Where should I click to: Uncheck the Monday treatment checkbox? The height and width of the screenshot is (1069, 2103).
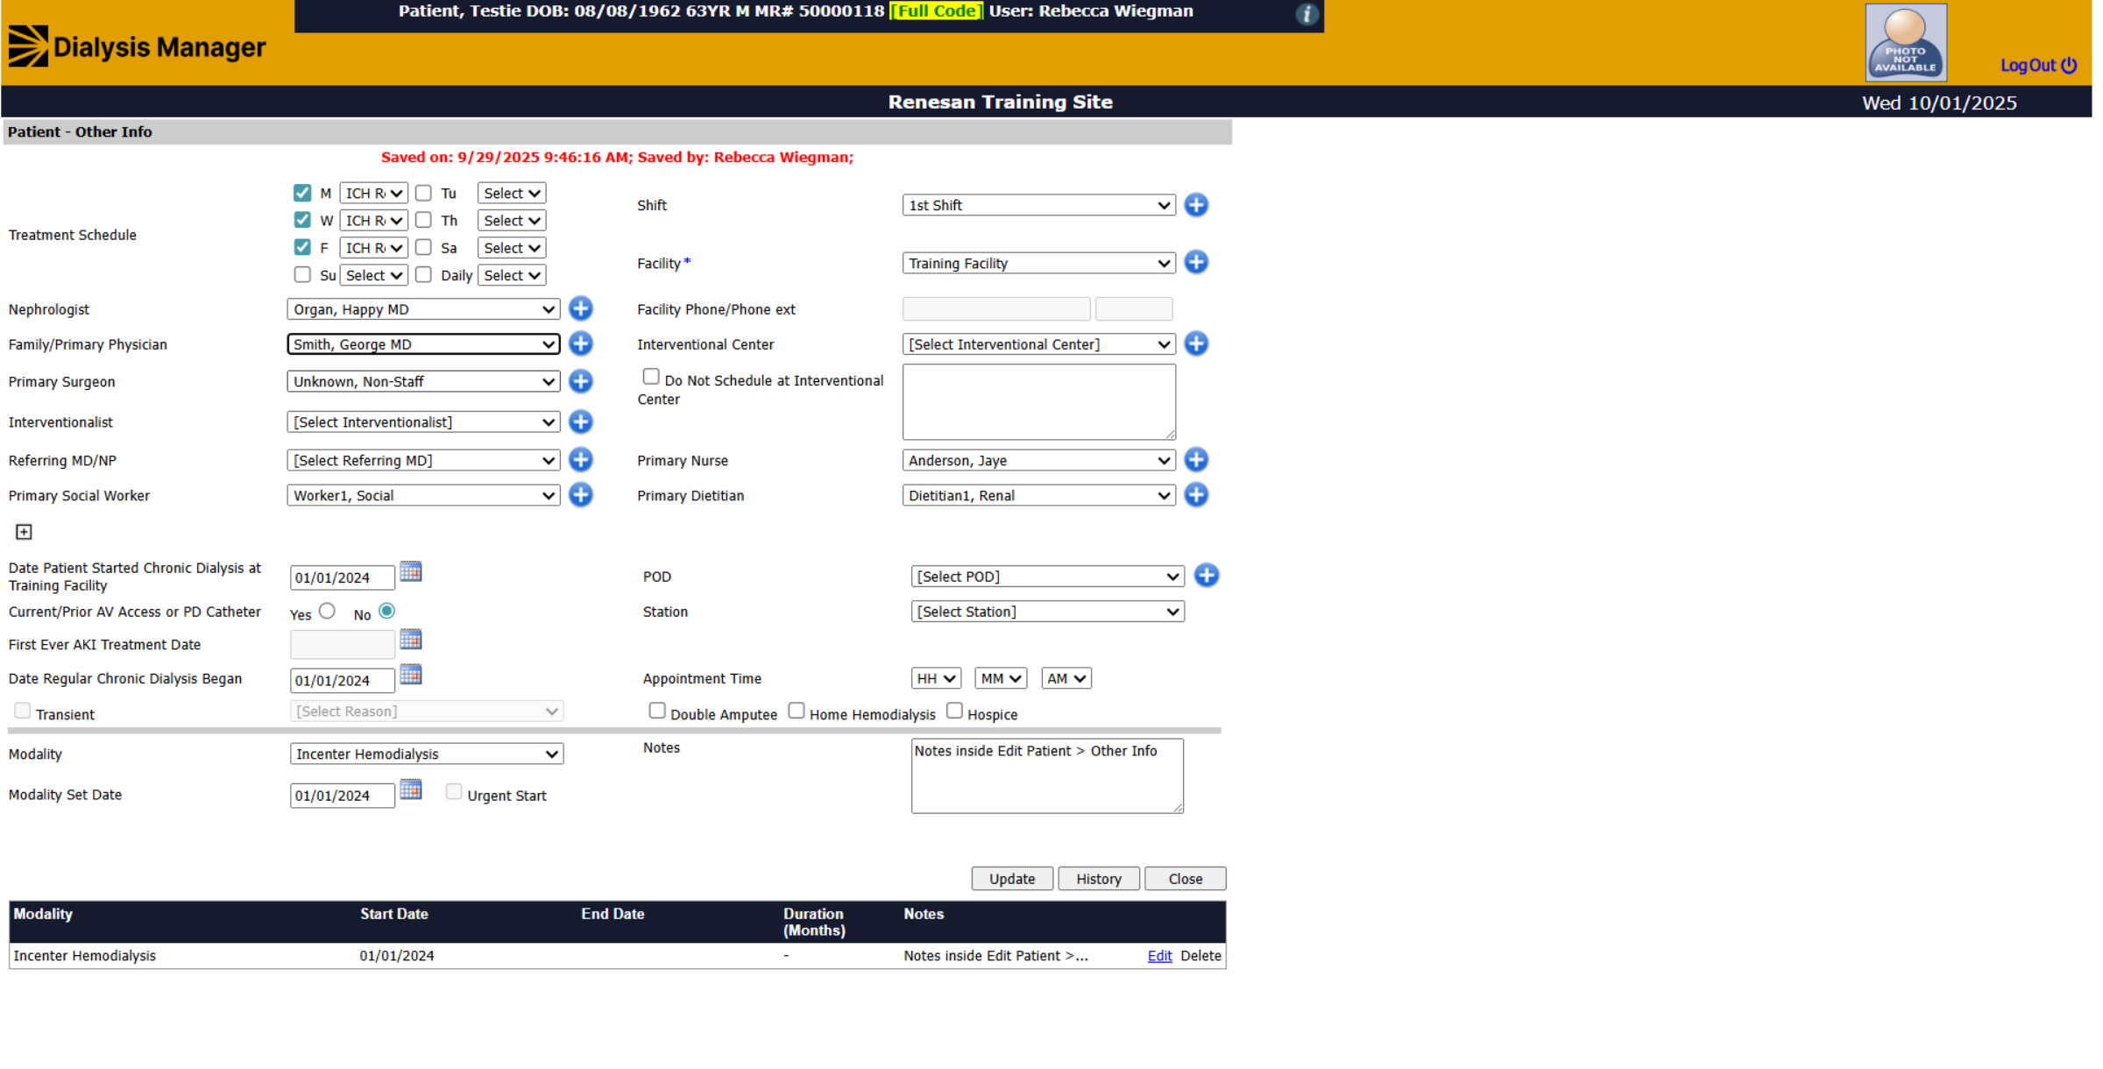click(304, 194)
